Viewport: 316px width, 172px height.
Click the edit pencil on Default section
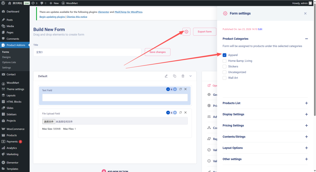166,76
